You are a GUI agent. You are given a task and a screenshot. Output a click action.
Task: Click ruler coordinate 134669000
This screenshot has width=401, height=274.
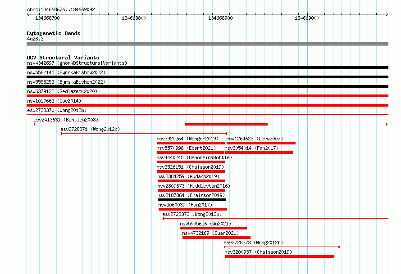coord(307,18)
